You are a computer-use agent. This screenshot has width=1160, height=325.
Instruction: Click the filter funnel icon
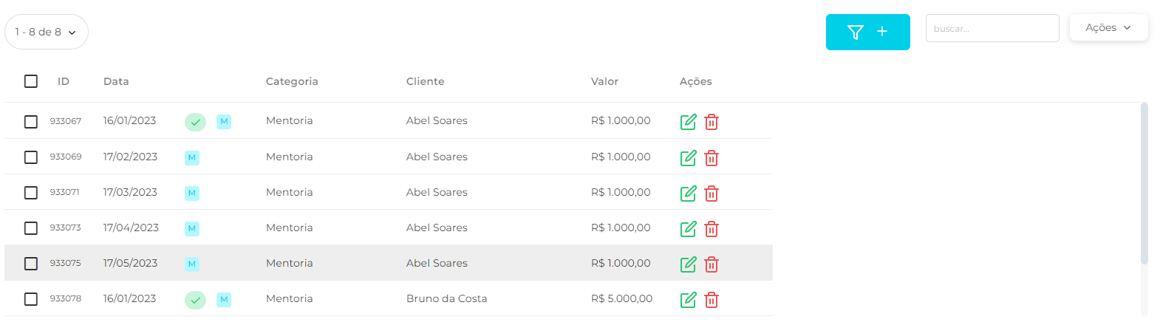point(856,32)
